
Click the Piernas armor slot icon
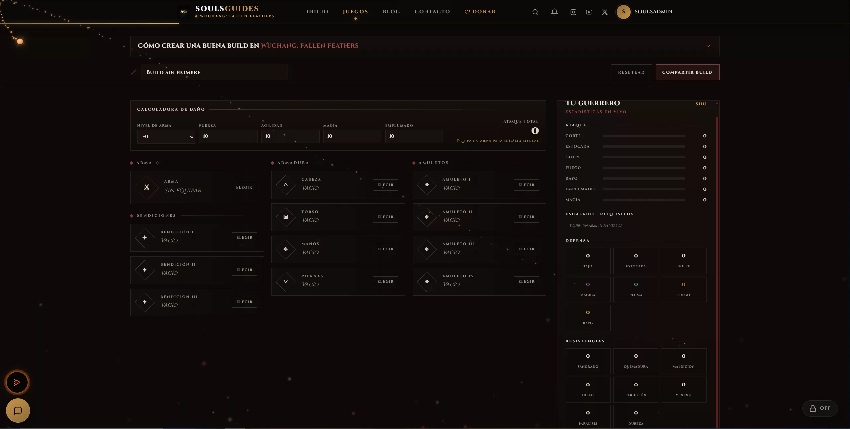point(286,281)
